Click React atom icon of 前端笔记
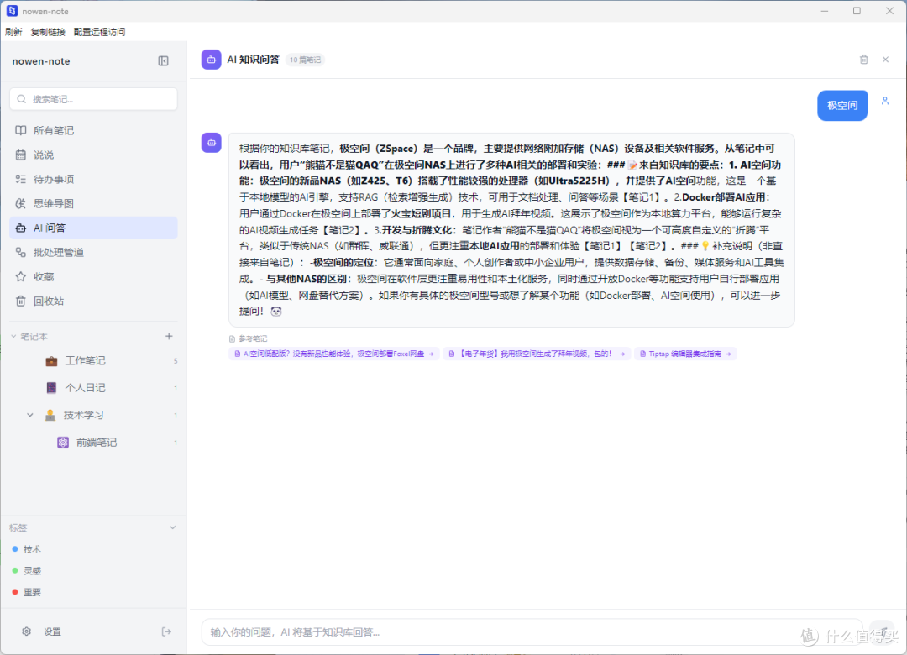Image resolution: width=907 pixels, height=655 pixels. (x=63, y=442)
